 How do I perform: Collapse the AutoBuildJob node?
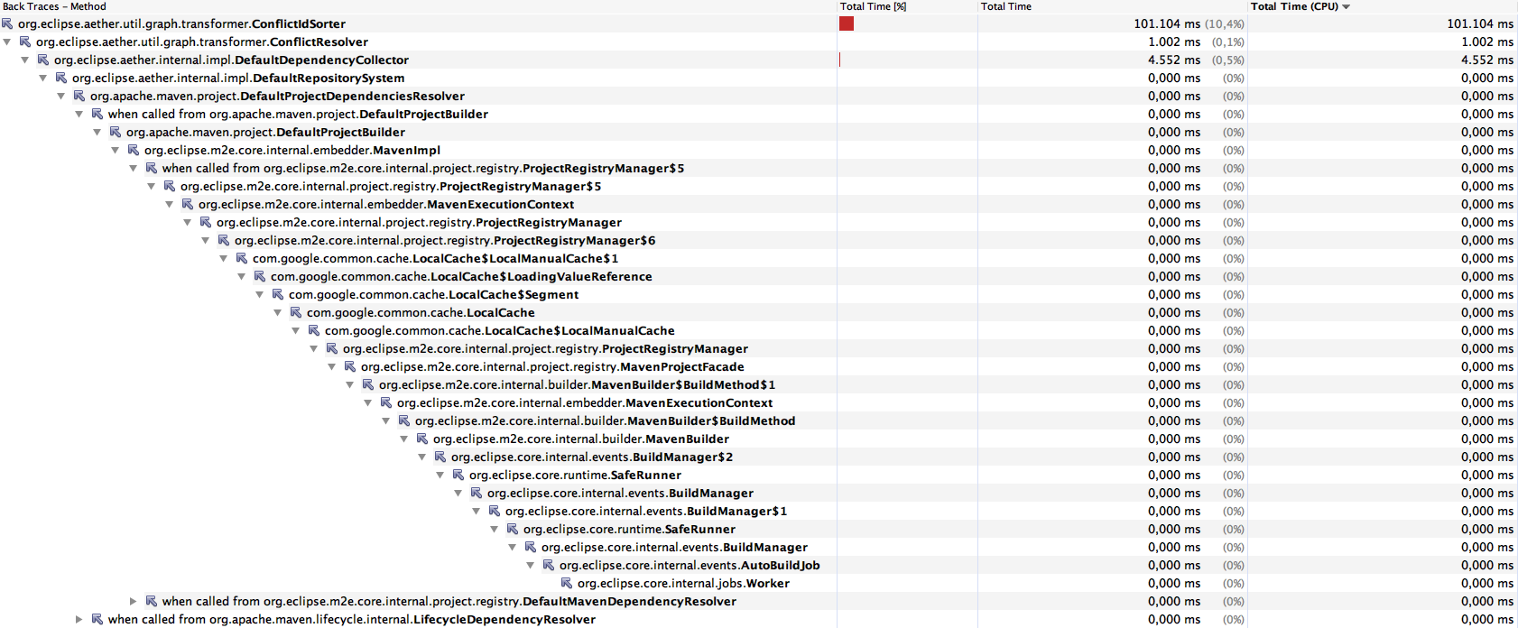pyautogui.click(x=531, y=565)
